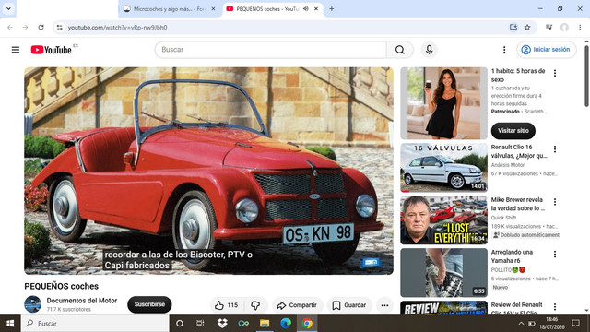Image resolution: width=590 pixels, height=332 pixels.
Task: Open Chrome profile avatar
Action: point(564,27)
